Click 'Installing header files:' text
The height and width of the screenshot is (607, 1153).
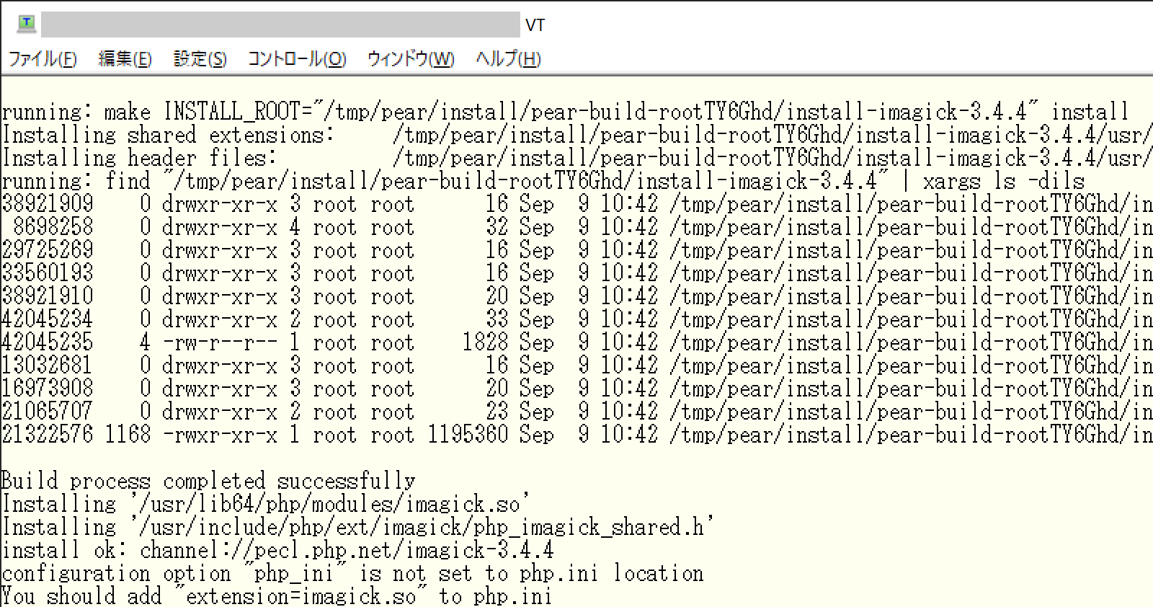tap(138, 158)
